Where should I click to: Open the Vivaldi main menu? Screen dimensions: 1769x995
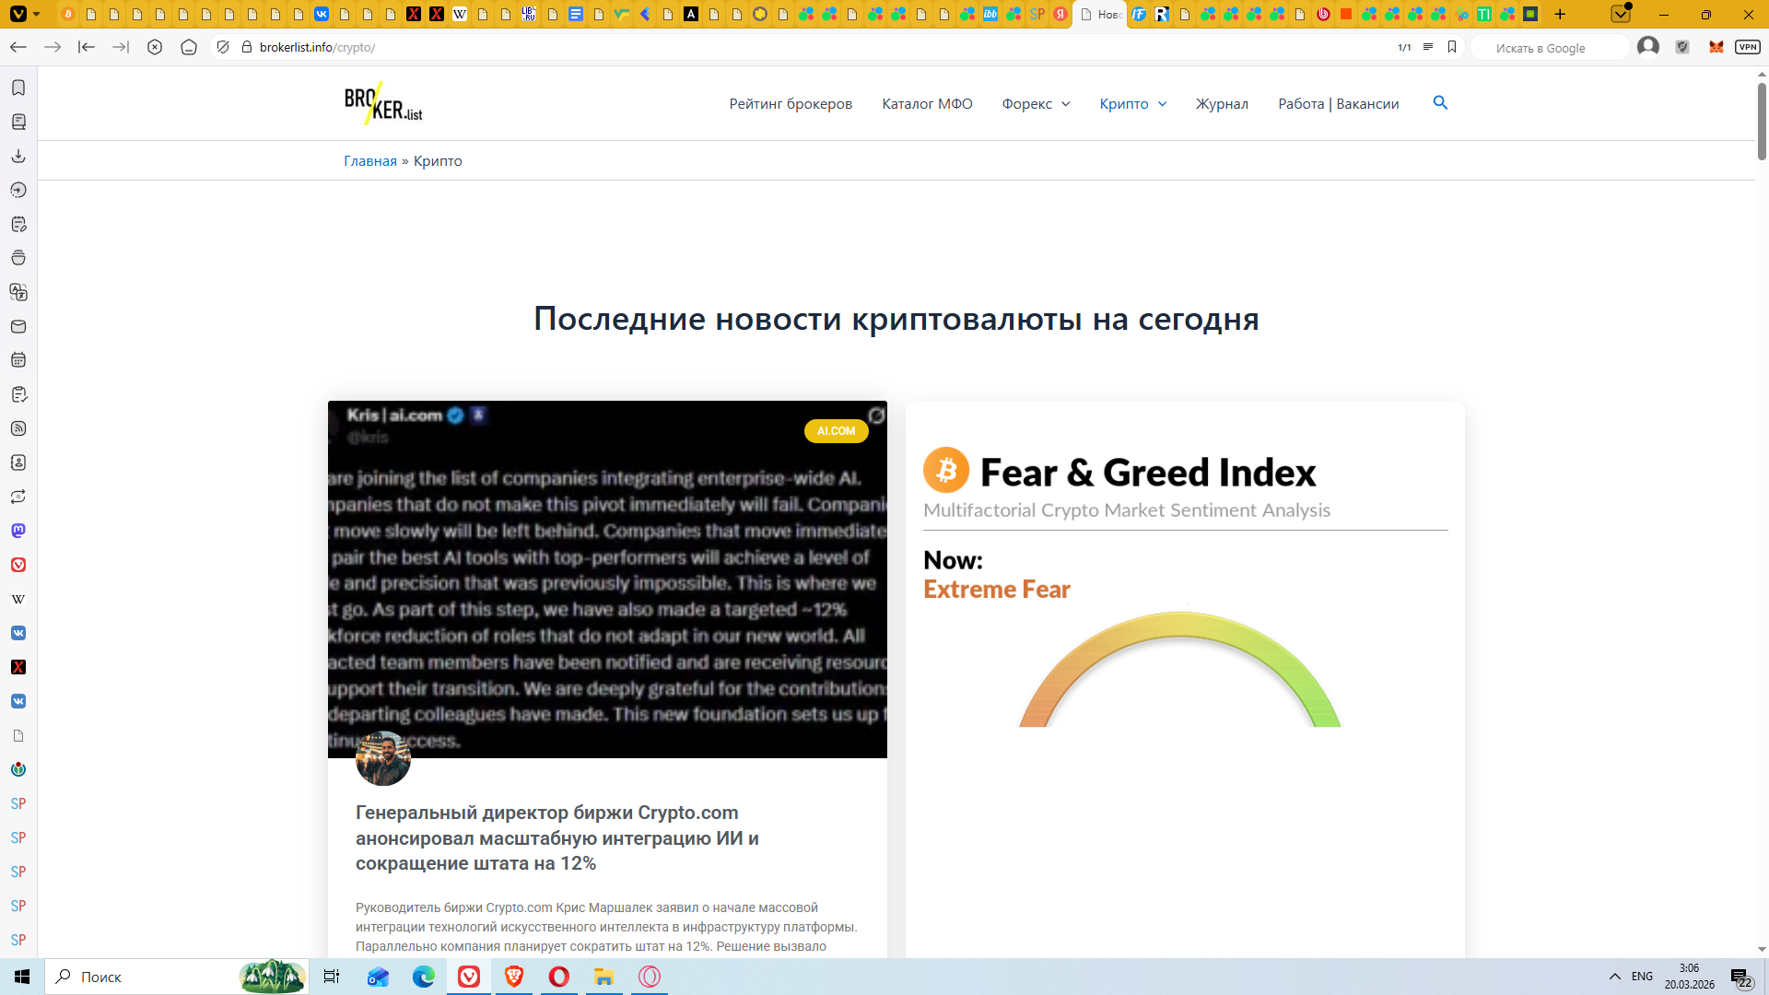(x=18, y=14)
